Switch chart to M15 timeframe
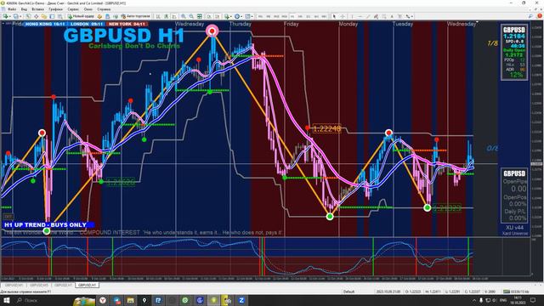Viewport: 544px width, 306px height. pos(276,16)
